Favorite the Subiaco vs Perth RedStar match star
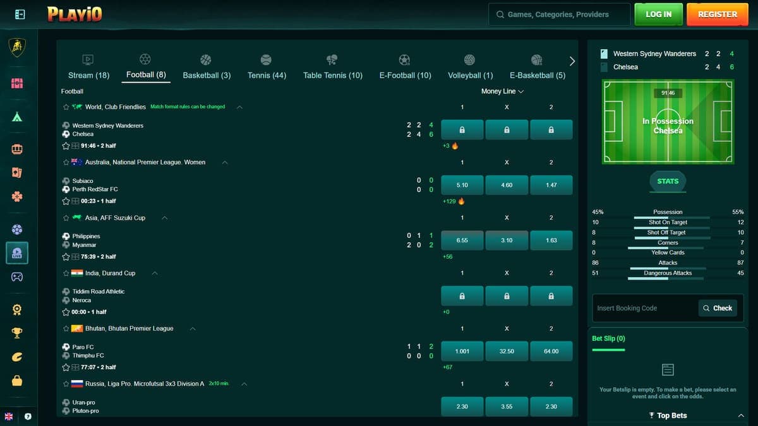 click(66, 201)
